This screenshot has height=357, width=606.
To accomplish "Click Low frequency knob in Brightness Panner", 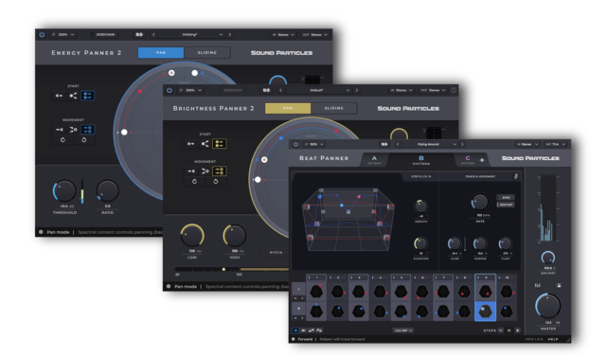I will pos(192,235).
